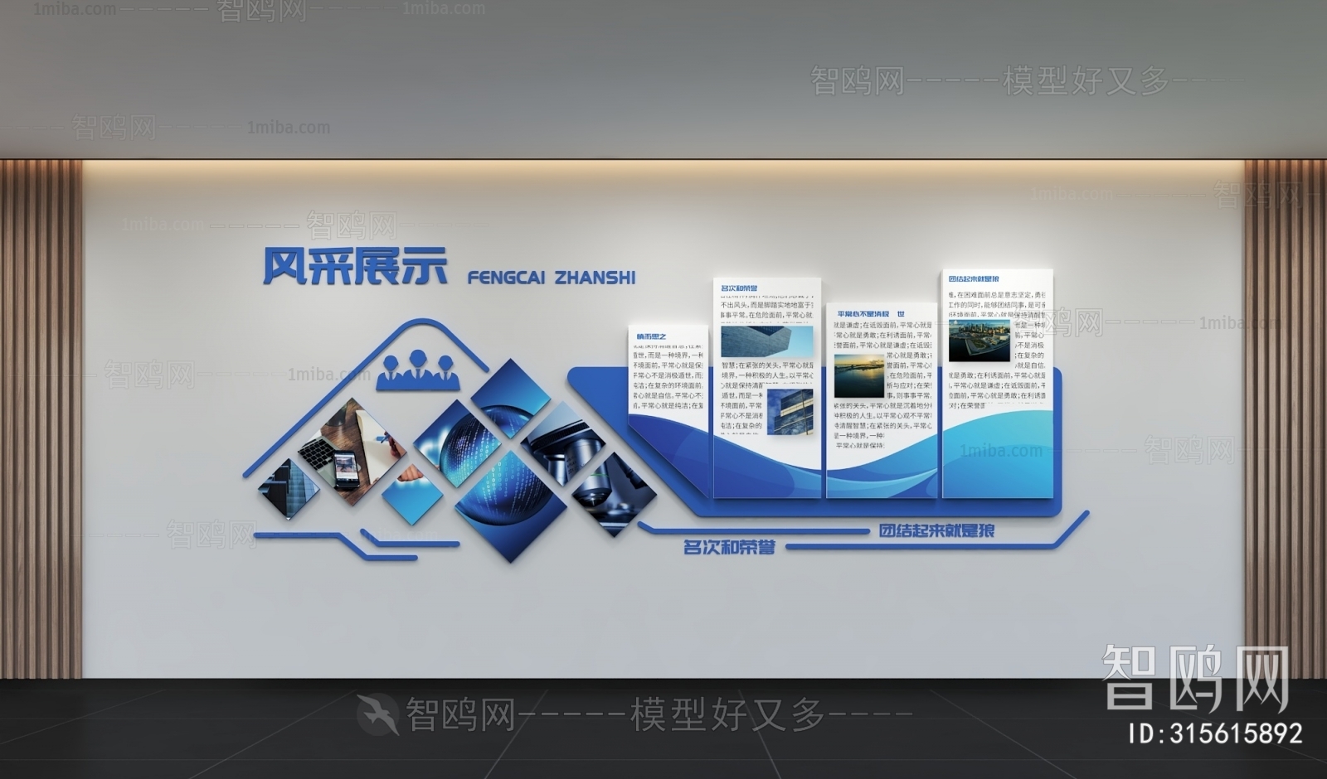Click the 团结起来就是狼 label under the boards
1327x779 pixels.
[x=936, y=530]
